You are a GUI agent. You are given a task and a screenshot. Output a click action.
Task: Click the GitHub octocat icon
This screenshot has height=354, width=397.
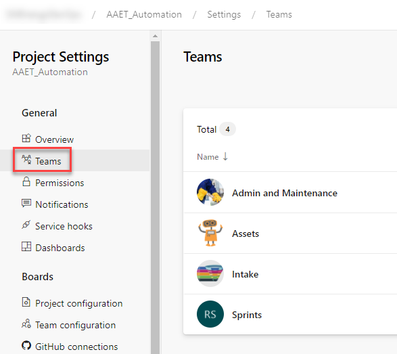[x=26, y=345]
